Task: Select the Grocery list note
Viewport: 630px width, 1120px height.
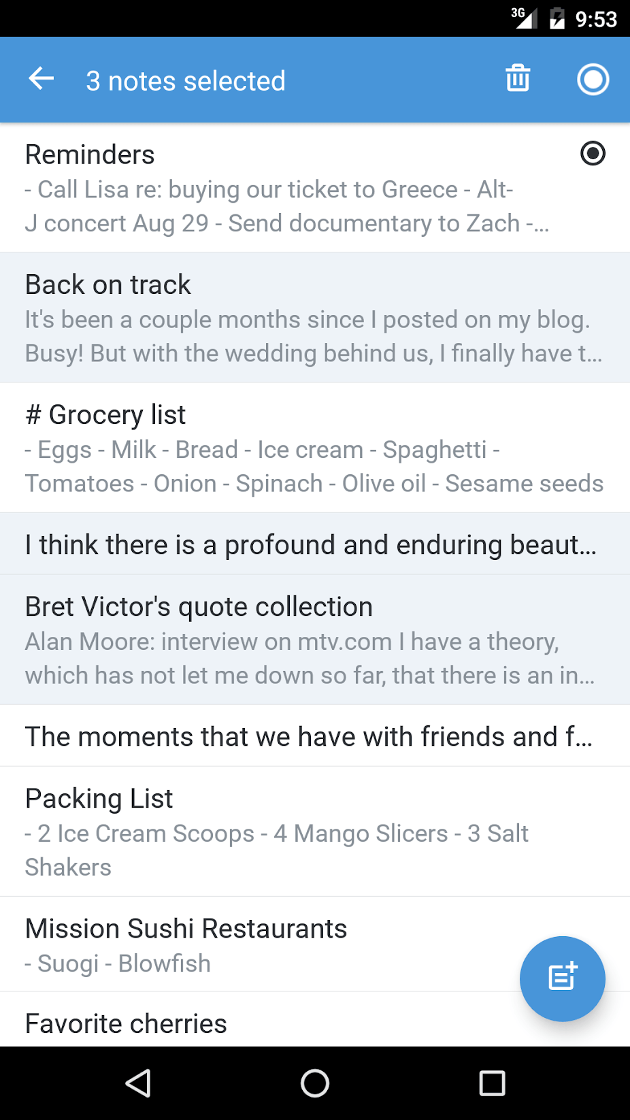Action: pos(314,448)
